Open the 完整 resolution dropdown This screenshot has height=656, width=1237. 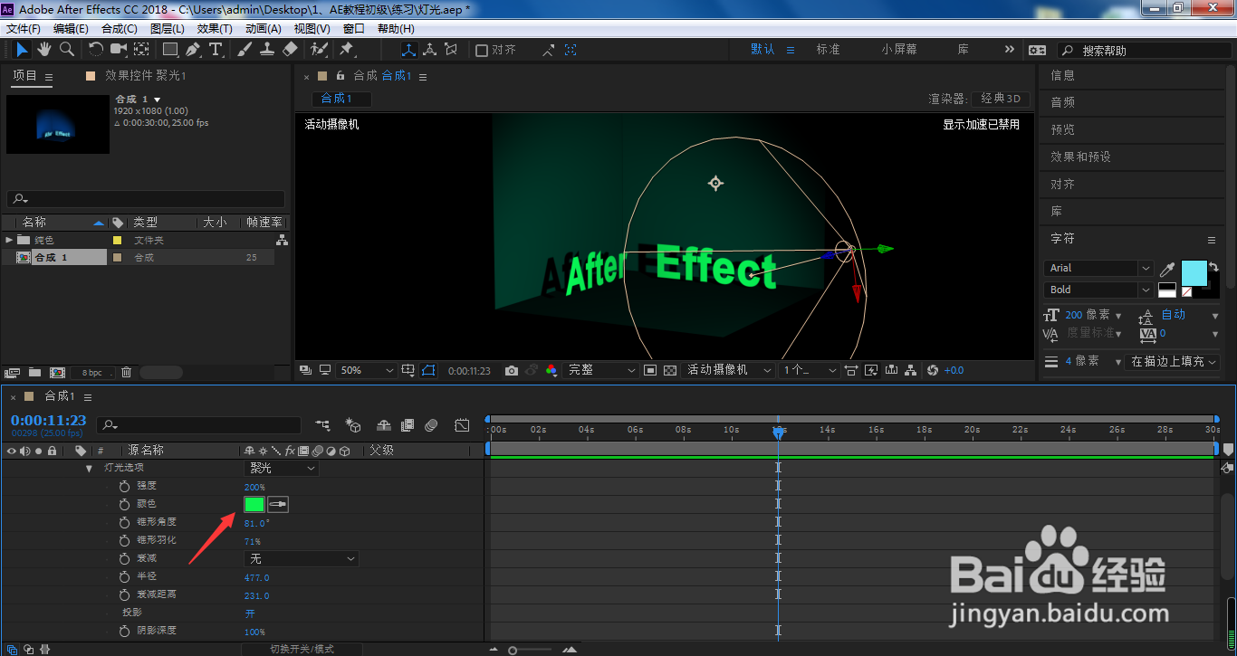pyautogui.click(x=600, y=370)
